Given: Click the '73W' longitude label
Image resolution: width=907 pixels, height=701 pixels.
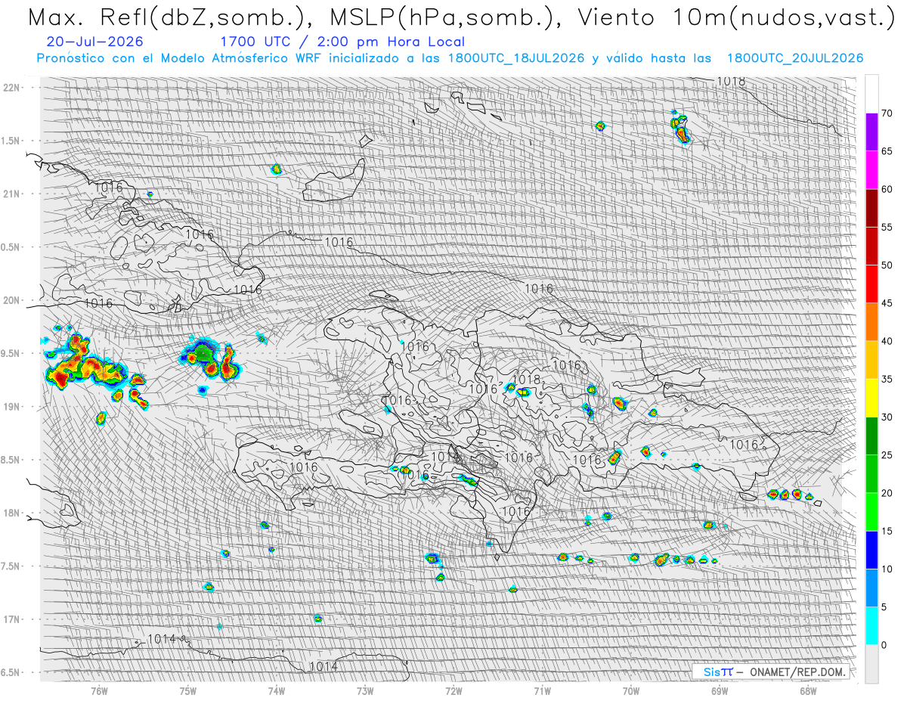Looking at the screenshot, I should pos(365,690).
